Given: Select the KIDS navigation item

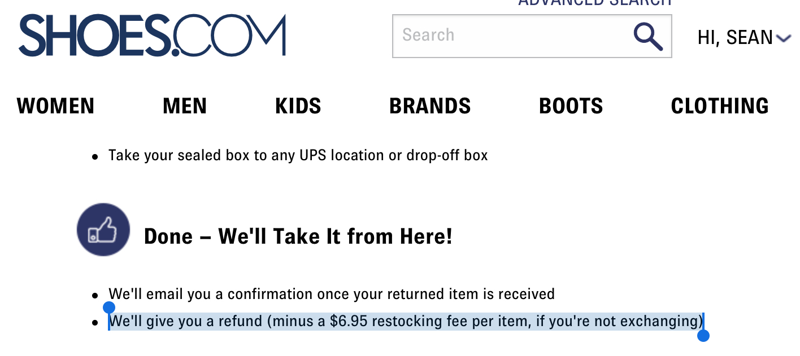Looking at the screenshot, I should pos(298,106).
